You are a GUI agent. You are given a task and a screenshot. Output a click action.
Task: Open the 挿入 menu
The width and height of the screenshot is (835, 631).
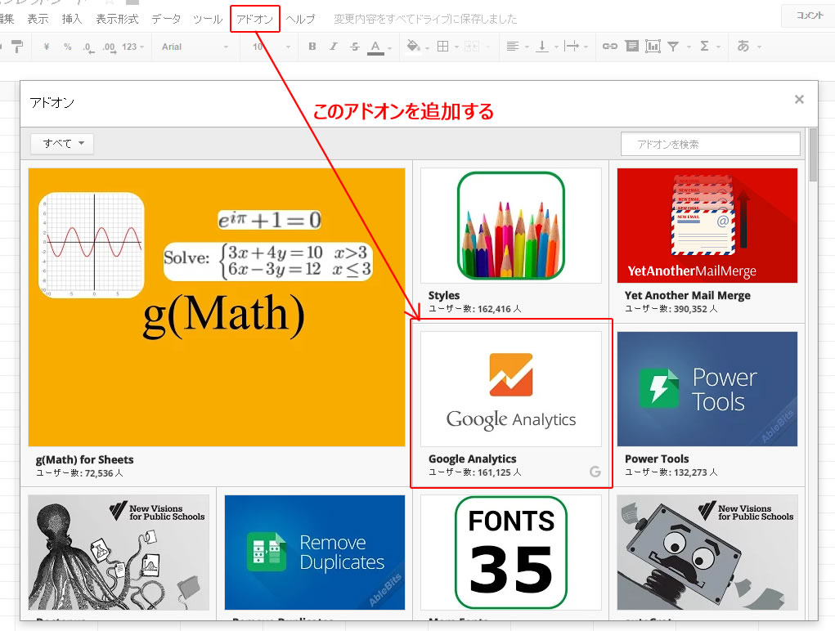tap(72, 19)
